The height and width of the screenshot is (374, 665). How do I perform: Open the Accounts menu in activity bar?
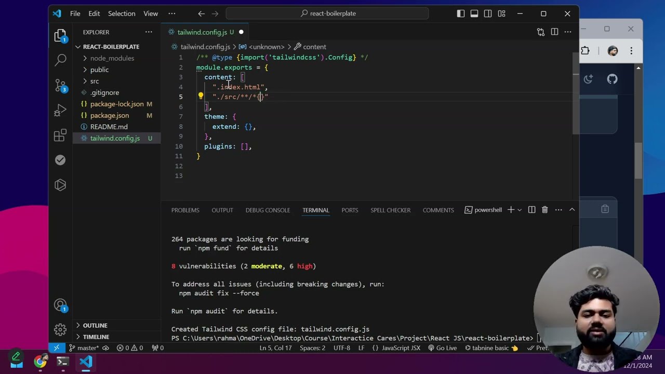coord(60,305)
